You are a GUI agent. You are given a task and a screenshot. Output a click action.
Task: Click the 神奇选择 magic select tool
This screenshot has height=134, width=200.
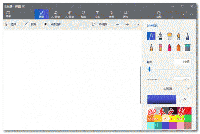tap(52, 24)
